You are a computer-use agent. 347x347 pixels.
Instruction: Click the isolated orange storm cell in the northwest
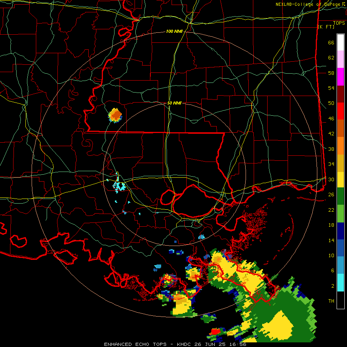tap(115, 115)
